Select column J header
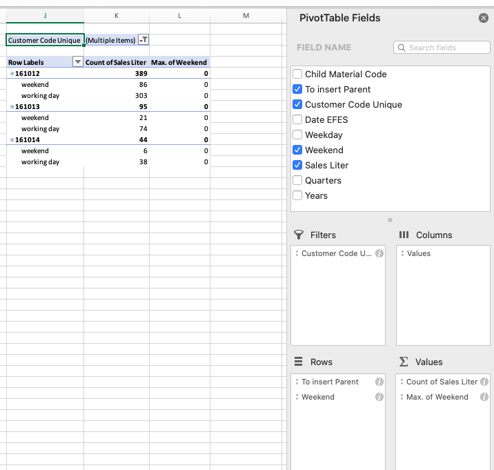This screenshot has width=494, height=470. point(45,15)
